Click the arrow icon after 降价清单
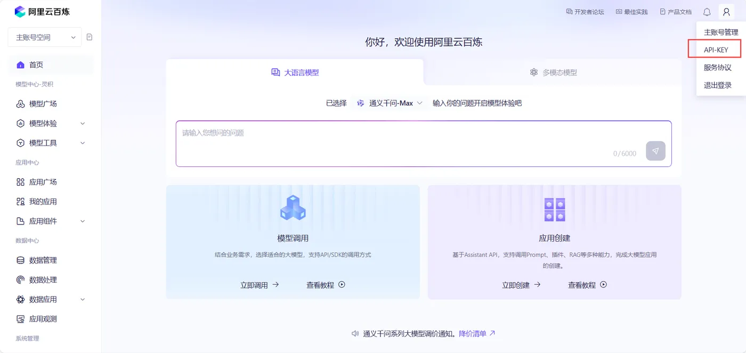 click(492, 333)
